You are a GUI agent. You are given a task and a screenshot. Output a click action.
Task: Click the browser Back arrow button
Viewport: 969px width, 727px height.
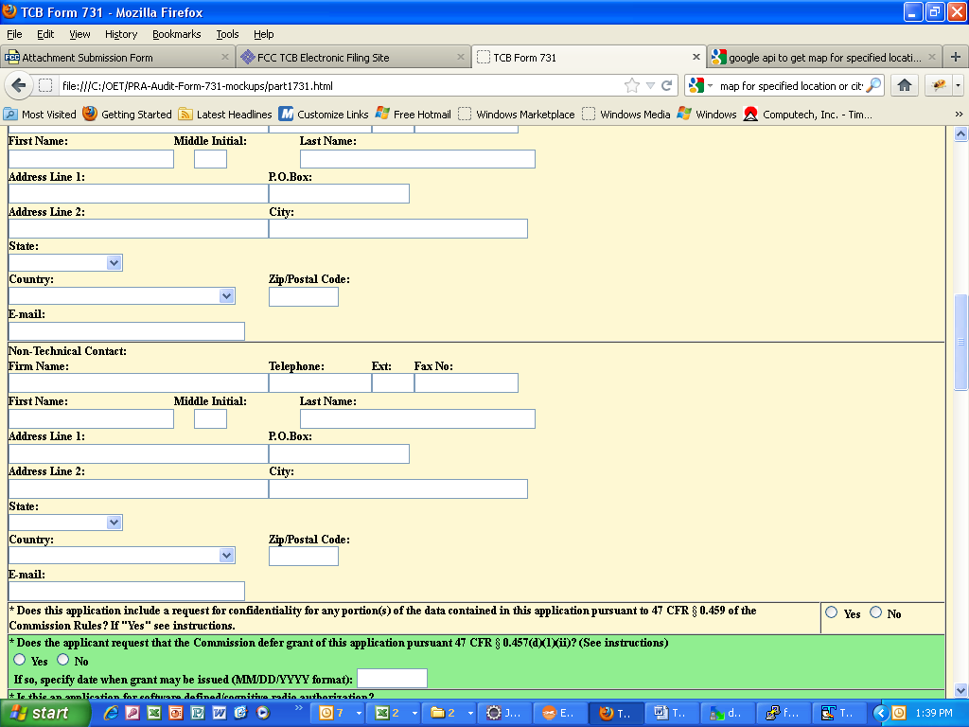click(19, 85)
